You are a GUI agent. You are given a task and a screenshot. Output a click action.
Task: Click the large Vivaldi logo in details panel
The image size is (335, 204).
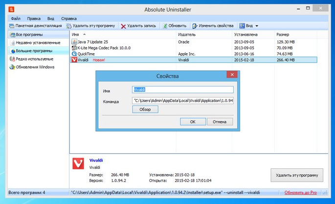coord(78,163)
